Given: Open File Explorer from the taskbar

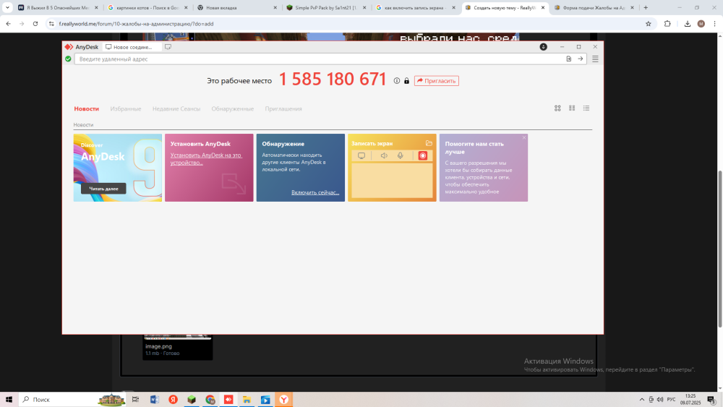Looking at the screenshot, I should coord(247,400).
